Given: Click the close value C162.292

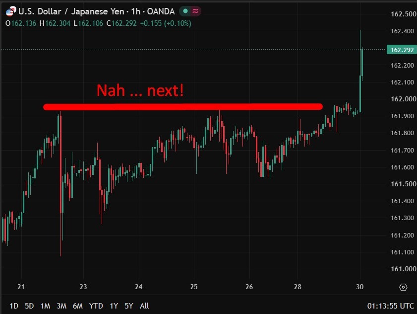Looking at the screenshot, I should pos(121,23).
